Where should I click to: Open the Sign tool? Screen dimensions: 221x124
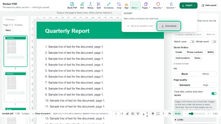(126, 6)
